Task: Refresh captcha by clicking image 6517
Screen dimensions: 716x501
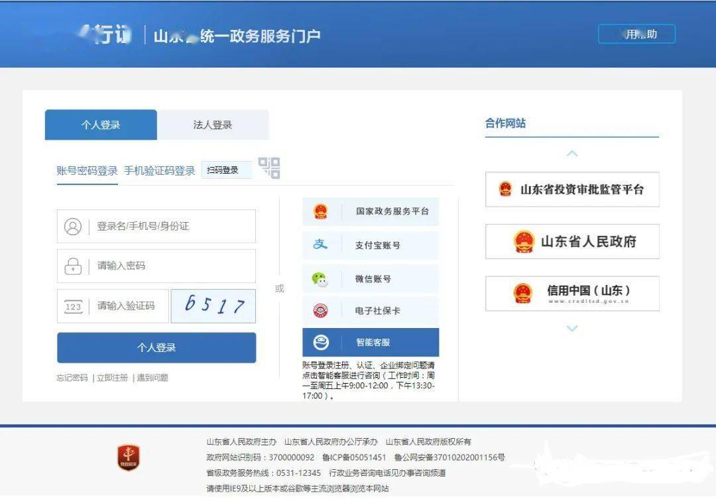Action: (213, 306)
